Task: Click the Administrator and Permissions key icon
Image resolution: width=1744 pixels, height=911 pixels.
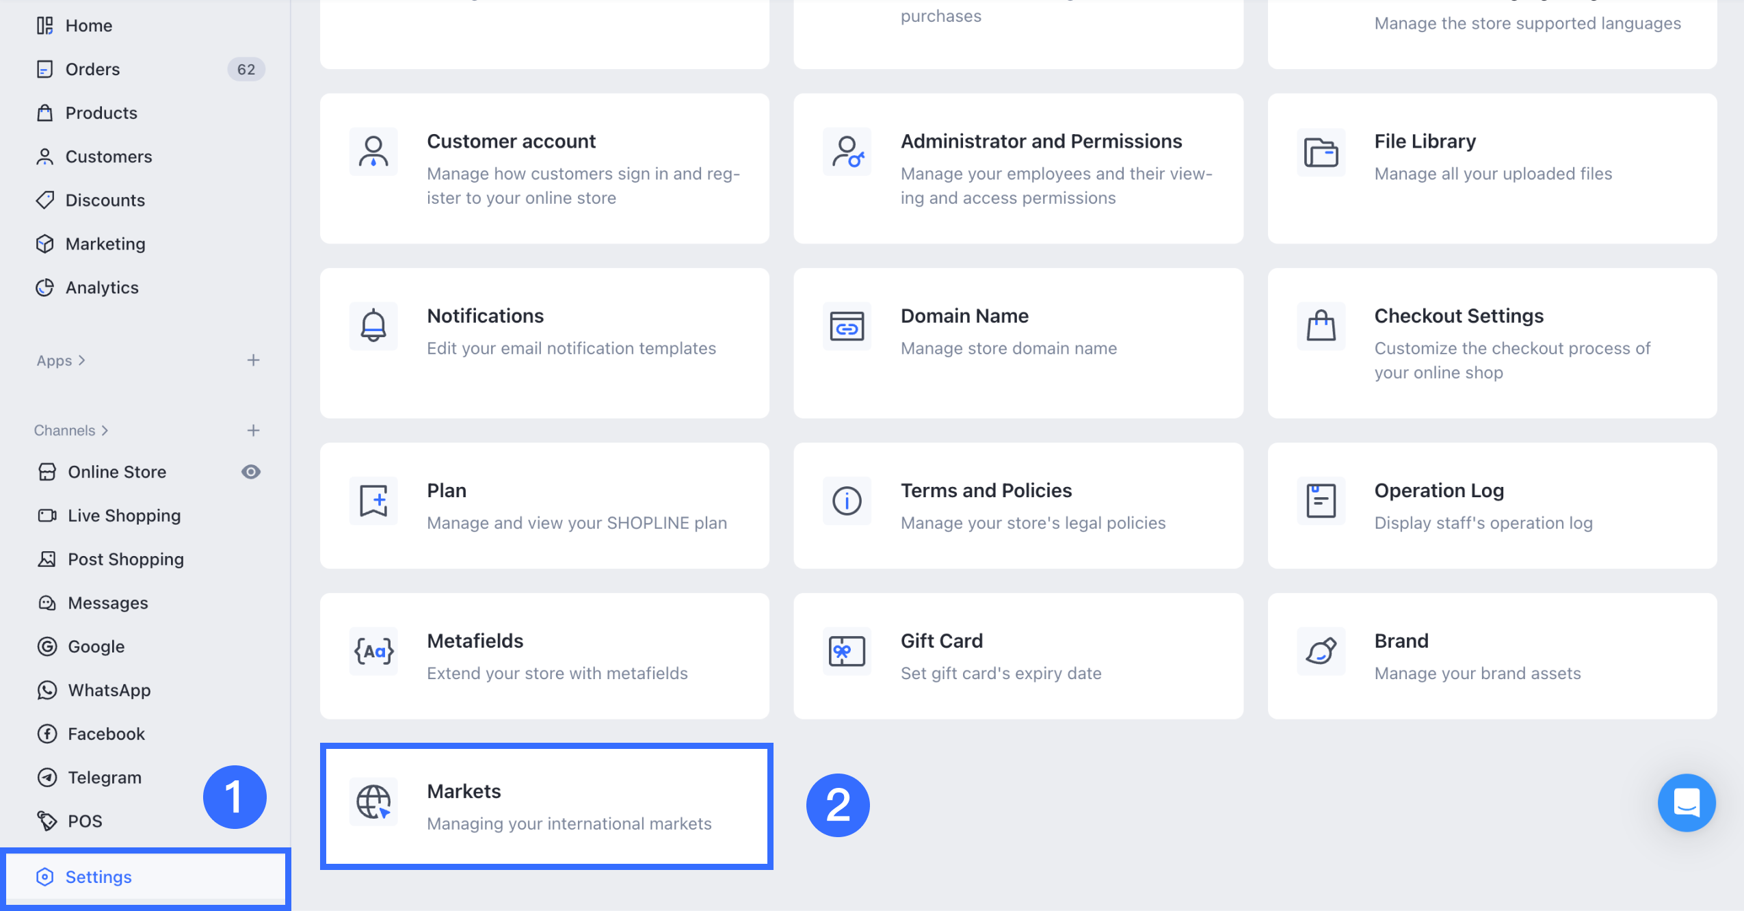Action: pyautogui.click(x=847, y=152)
